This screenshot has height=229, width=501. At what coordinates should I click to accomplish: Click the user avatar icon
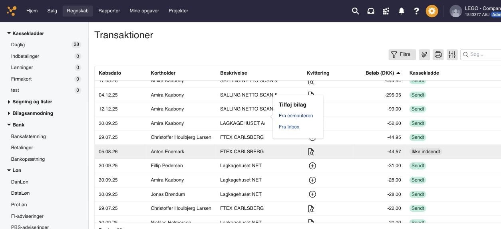click(456, 11)
